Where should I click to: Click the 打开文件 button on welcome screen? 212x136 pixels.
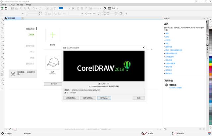coord(53,84)
